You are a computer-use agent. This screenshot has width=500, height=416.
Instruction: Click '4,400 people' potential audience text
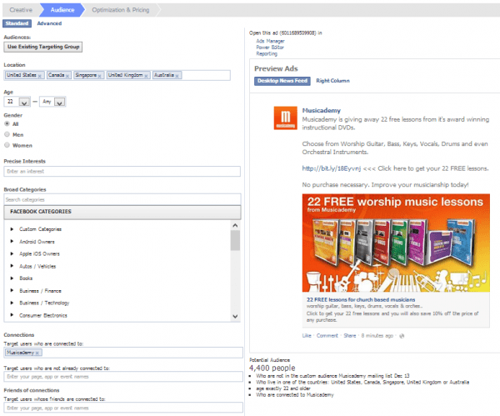click(272, 368)
